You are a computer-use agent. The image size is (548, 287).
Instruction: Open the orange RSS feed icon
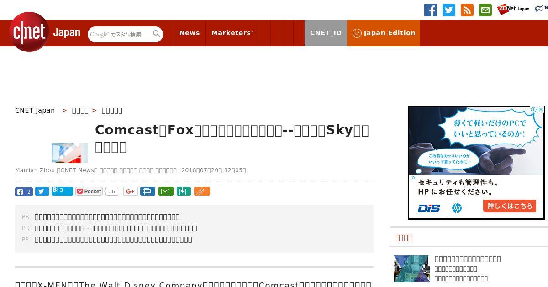tap(467, 10)
